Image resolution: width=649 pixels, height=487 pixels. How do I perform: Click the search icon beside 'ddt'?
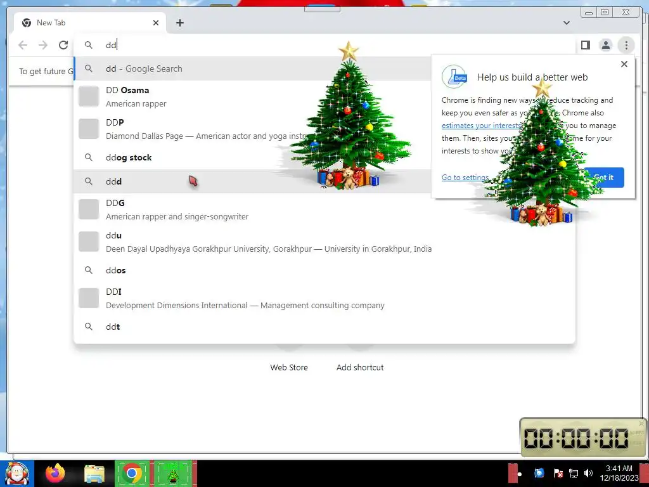(89, 327)
